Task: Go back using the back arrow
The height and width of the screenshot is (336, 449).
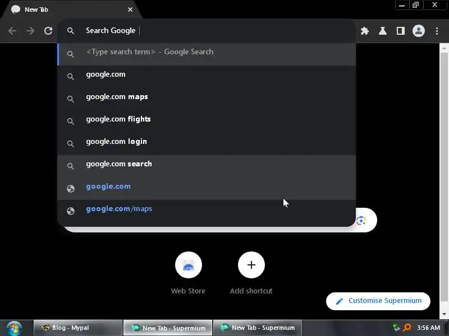Action: (12, 31)
